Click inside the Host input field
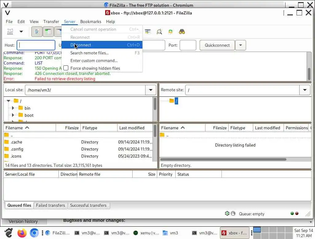315x239 pixels. [36, 45]
